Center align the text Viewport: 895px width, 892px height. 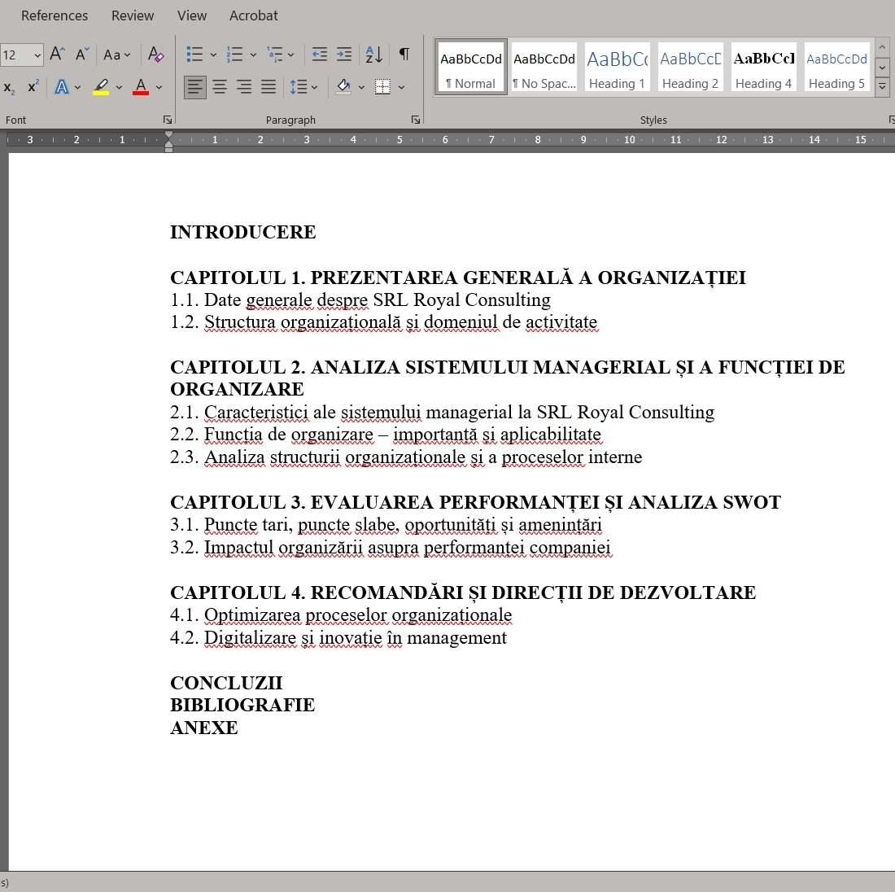[x=220, y=86]
